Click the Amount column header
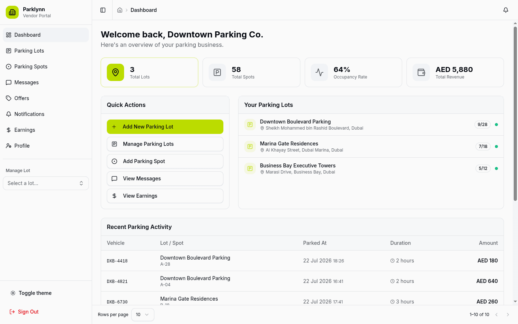 [488, 243]
